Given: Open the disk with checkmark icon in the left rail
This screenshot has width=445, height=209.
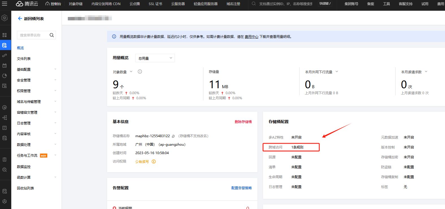Looking at the screenshot, I should coord(5,86).
